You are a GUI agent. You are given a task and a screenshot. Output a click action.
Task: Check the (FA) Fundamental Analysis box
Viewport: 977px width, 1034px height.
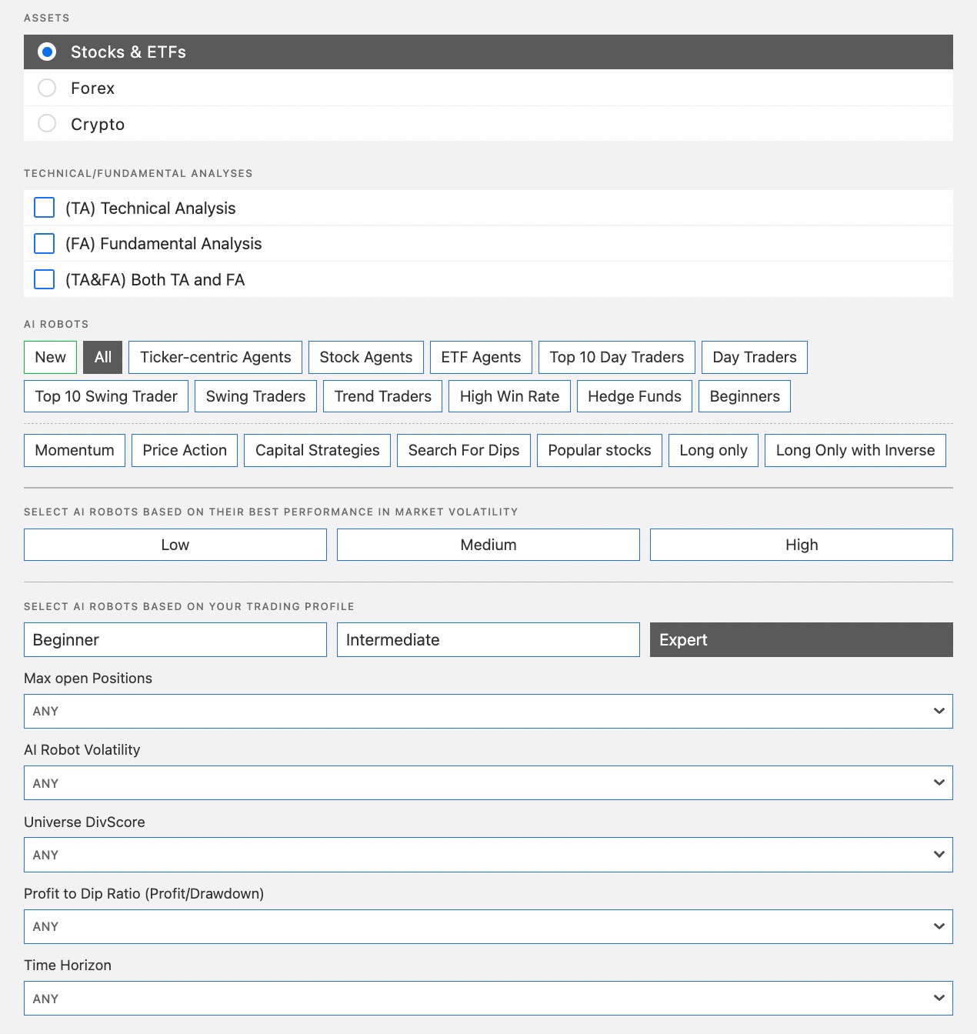click(x=45, y=244)
